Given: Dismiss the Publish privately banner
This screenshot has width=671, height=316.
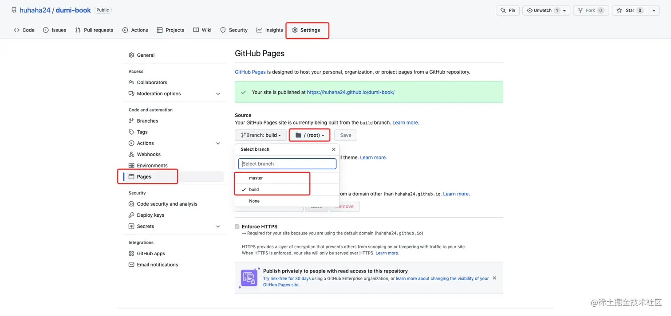Looking at the screenshot, I should point(494,278).
